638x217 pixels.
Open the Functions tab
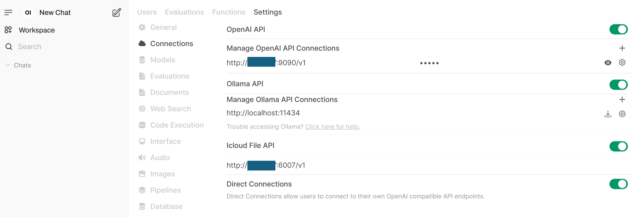pos(229,12)
